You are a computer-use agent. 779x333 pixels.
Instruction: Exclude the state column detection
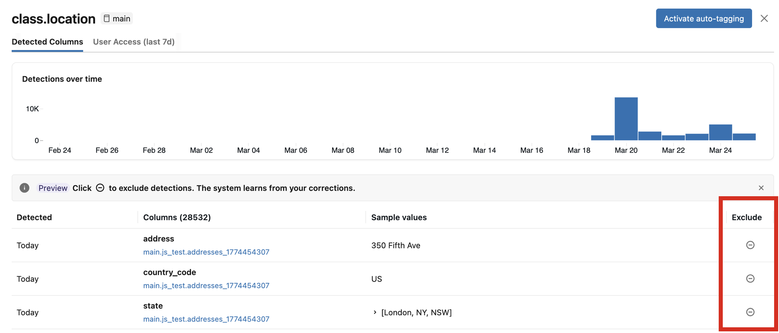click(x=750, y=312)
